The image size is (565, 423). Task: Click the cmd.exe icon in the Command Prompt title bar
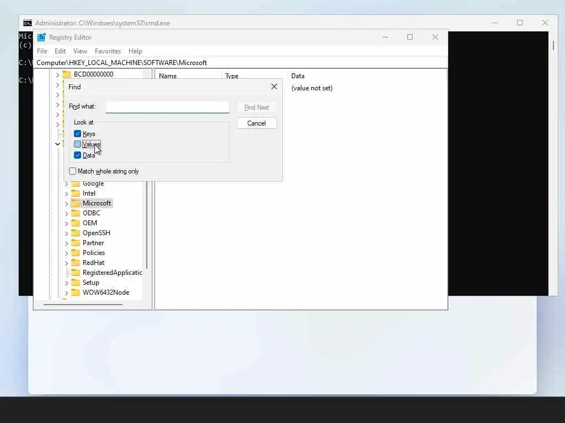28,23
